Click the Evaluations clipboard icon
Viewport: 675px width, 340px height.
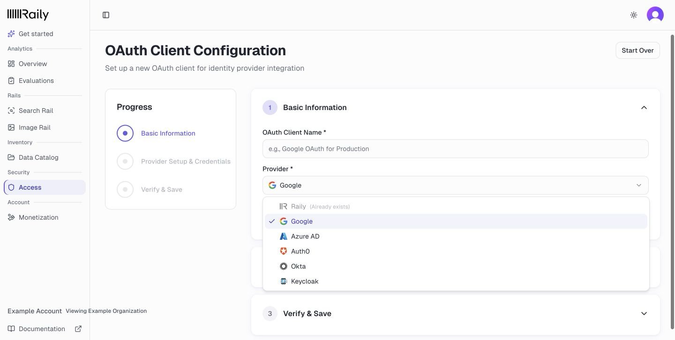coord(11,81)
